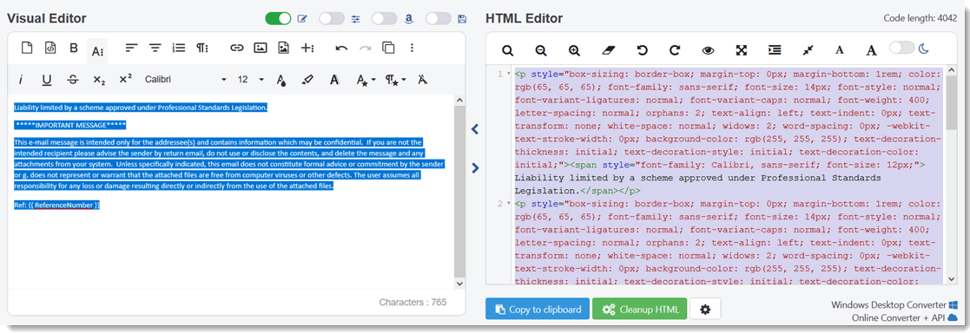The width and height of the screenshot is (970, 333).
Task: Open gear cleanup settings button
Action: [705, 309]
